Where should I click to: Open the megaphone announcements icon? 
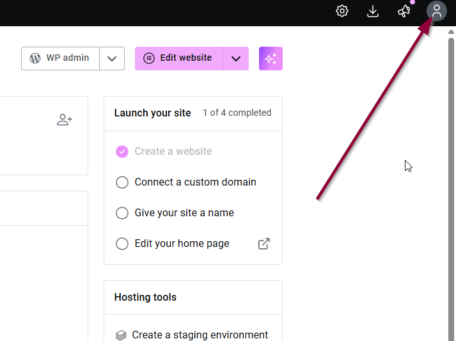[404, 11]
